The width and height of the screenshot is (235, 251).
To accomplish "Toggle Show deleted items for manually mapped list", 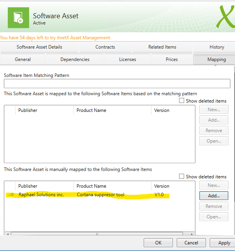I will (x=182, y=176).
